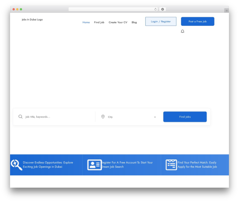This screenshot has height=202, width=239.
Task: Click the Login / Register button
Action: (161, 21)
